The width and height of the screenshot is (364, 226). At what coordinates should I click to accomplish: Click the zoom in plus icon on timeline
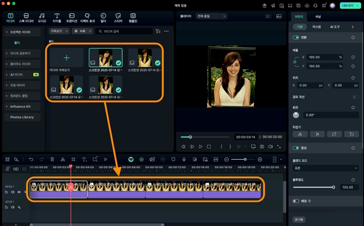[x=260, y=159]
